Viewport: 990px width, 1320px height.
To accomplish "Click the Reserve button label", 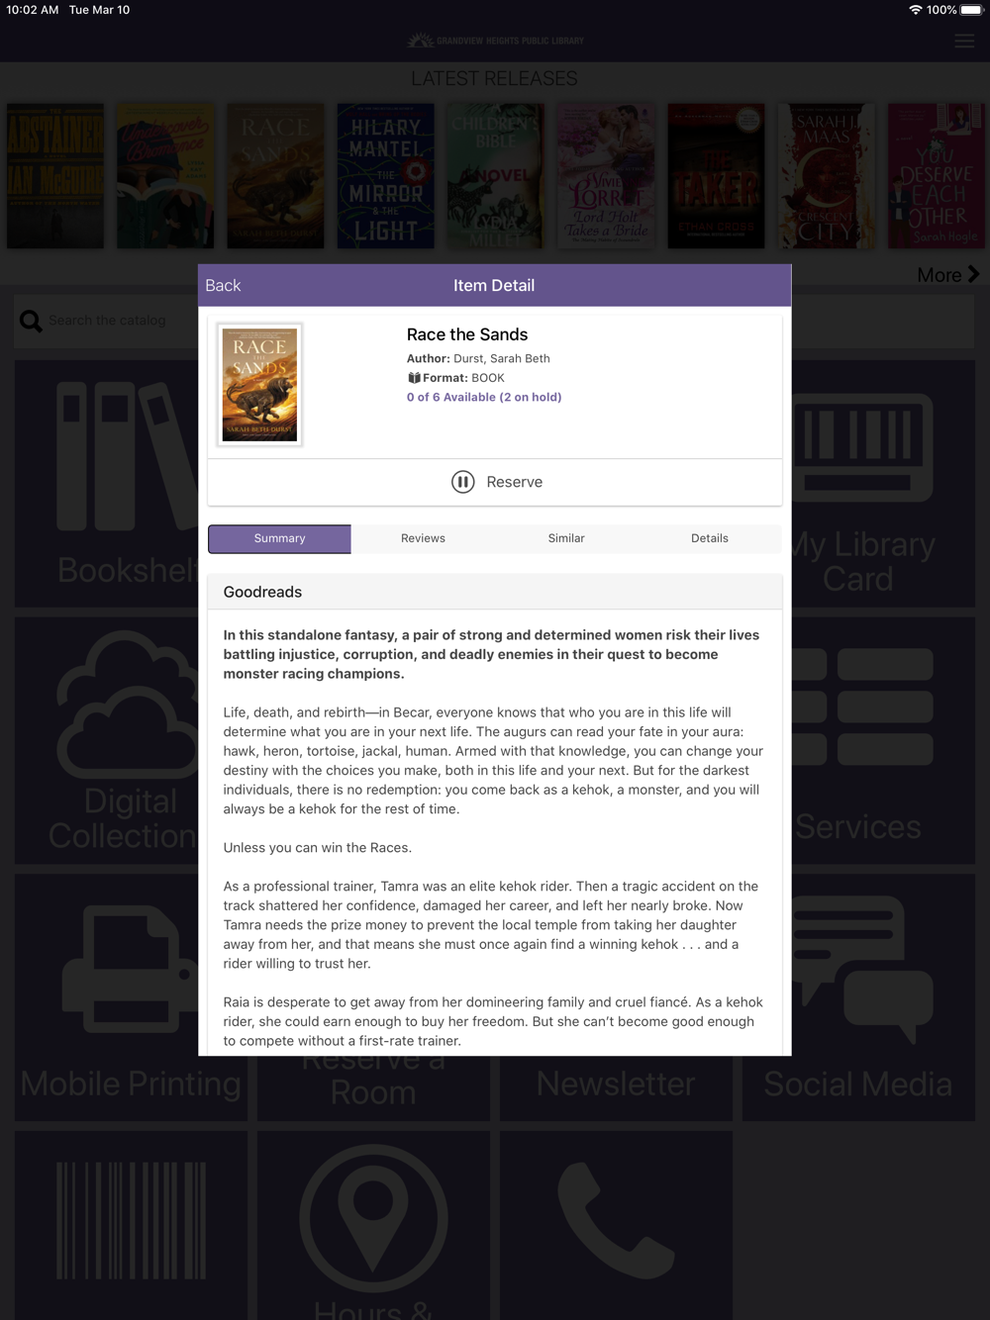I will point(514,482).
